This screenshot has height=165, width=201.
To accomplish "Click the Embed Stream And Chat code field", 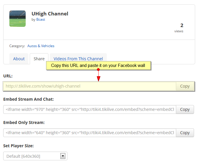I will click(90, 109).
